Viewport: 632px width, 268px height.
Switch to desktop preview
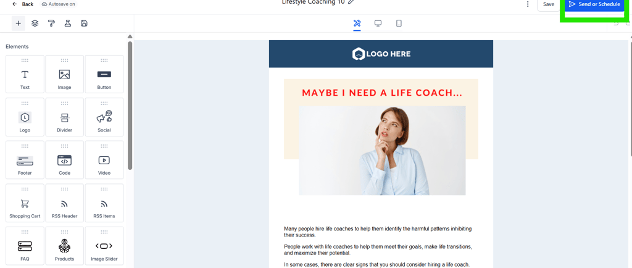click(x=378, y=23)
